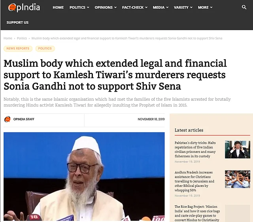Open the News Reports category tag
This screenshot has height=222, width=253.
[18, 49]
